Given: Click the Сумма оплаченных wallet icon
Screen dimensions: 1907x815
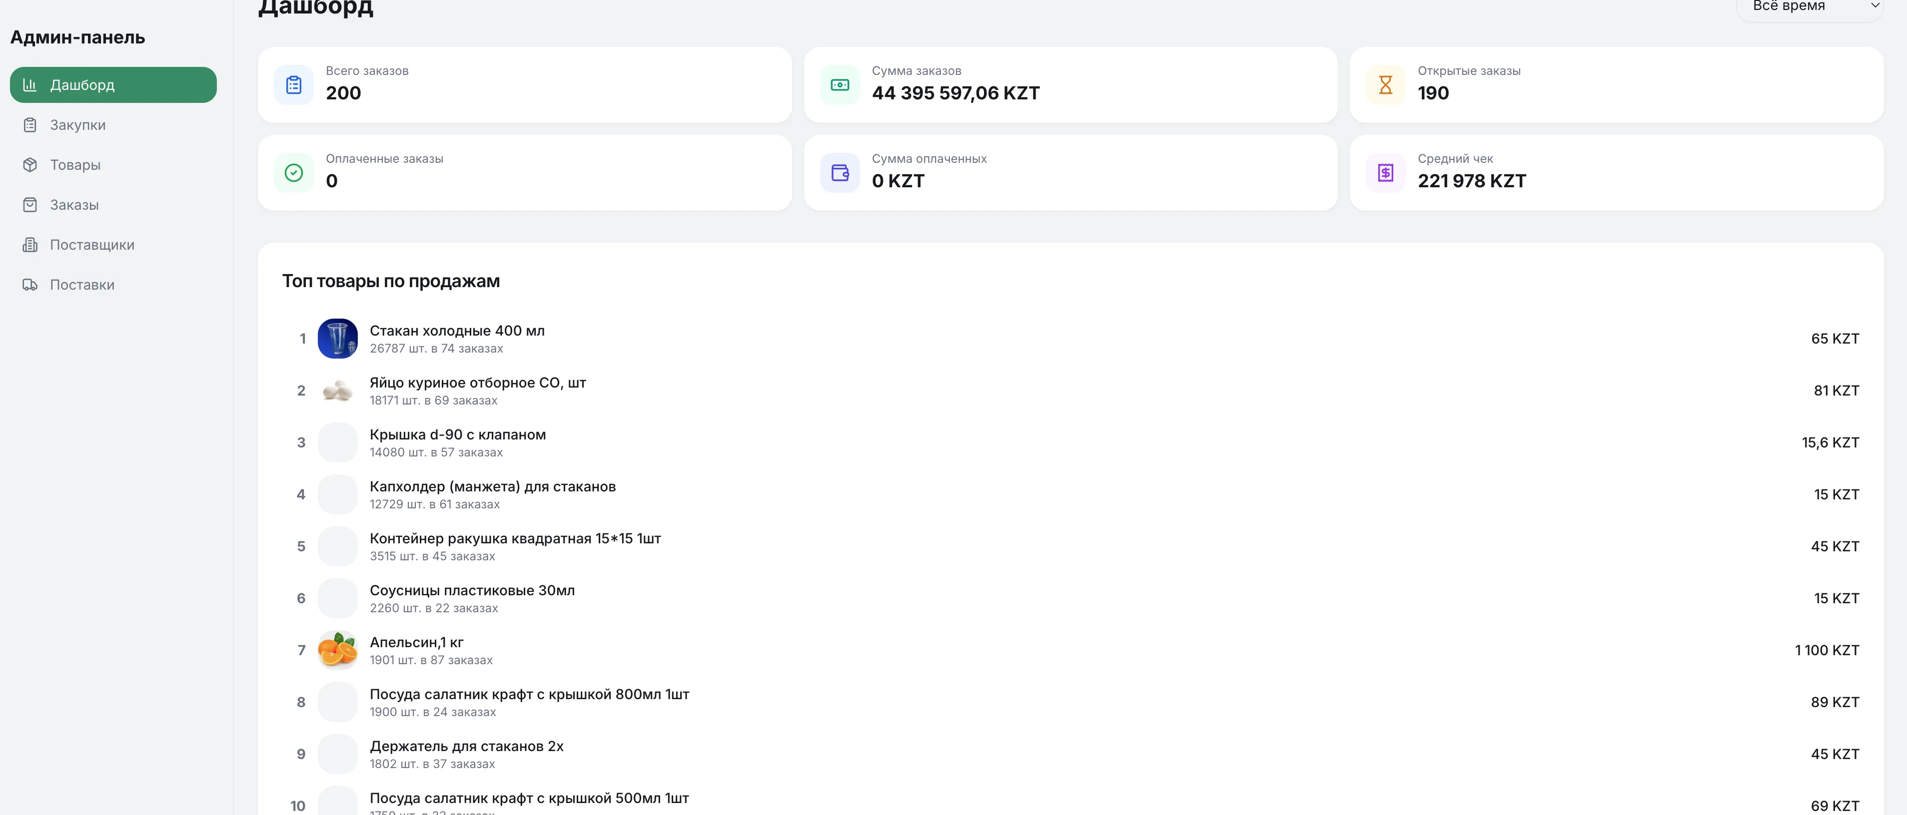Looking at the screenshot, I should click(x=840, y=173).
